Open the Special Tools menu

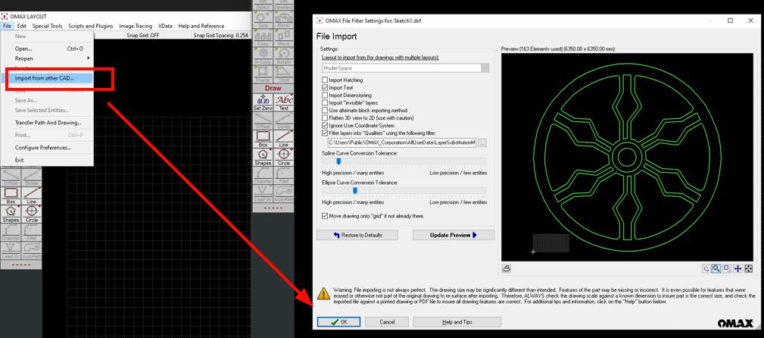(47, 26)
